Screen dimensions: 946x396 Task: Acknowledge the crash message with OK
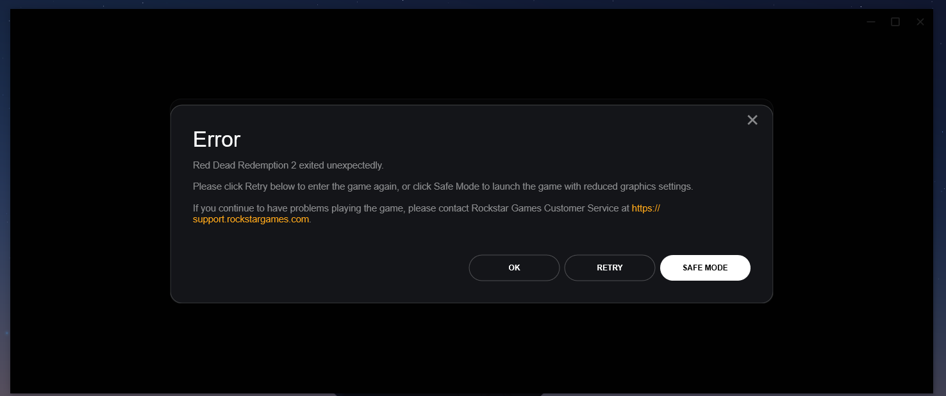click(514, 268)
